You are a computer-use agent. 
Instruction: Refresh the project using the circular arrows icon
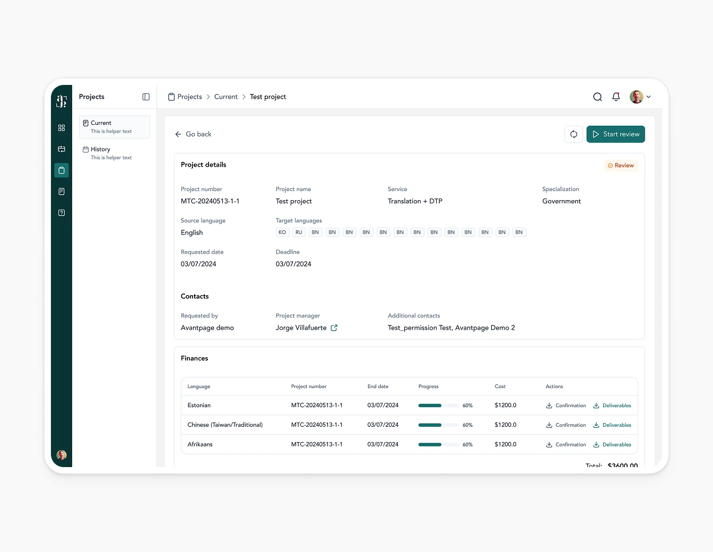(x=573, y=134)
